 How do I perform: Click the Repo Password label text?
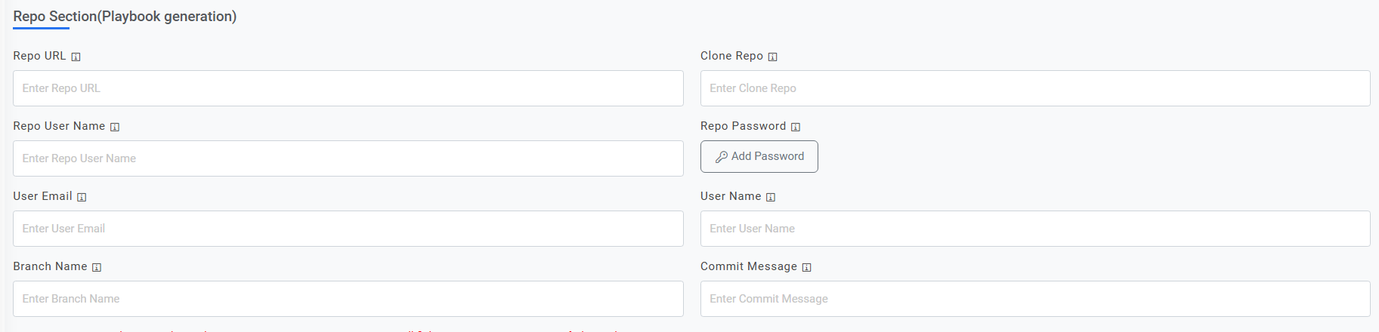743,126
